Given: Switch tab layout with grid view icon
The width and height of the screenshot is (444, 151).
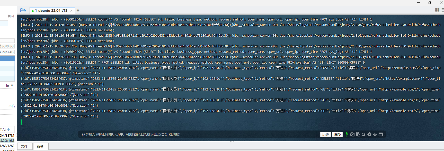Looking at the screenshot, I should pos(437,10).
